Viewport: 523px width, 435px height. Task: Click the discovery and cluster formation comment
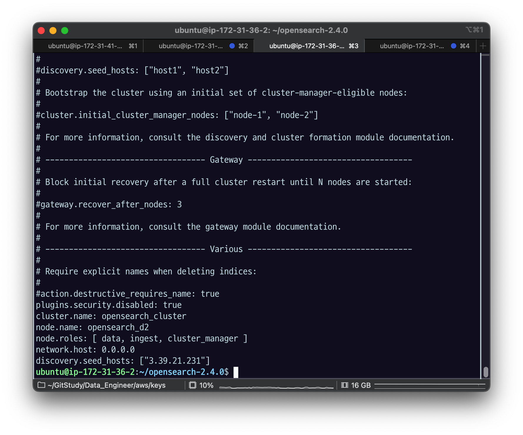tap(245, 137)
